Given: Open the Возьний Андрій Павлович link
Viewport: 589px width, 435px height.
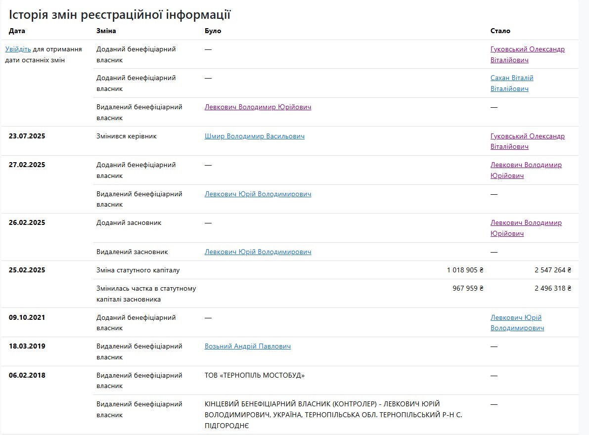Looking at the screenshot, I should tap(247, 347).
